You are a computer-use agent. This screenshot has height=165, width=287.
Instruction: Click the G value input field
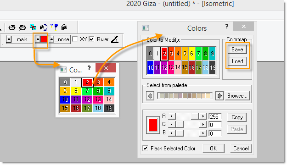(x=215, y=125)
